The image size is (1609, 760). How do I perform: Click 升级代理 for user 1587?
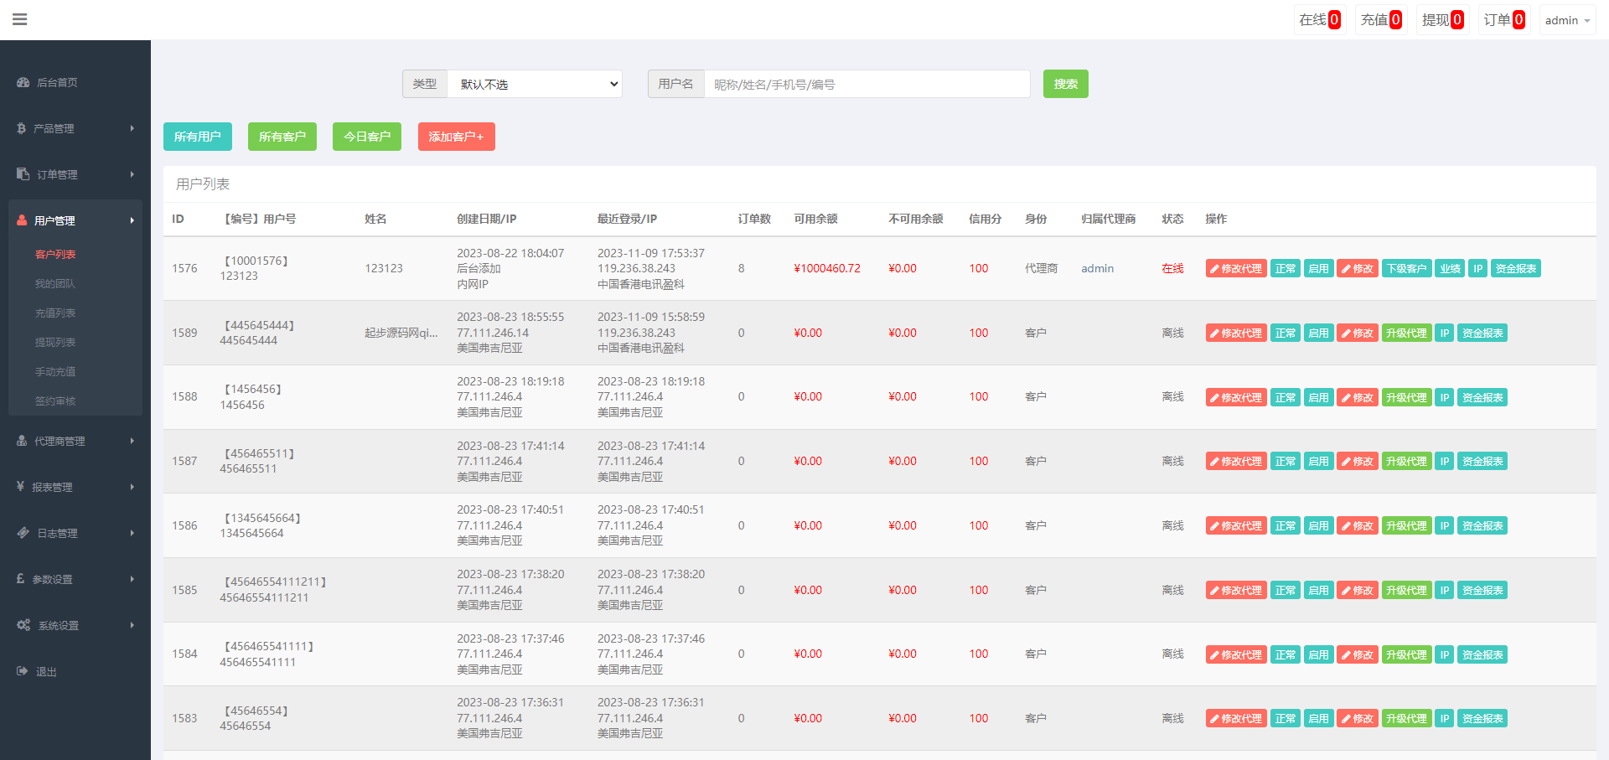click(1405, 462)
